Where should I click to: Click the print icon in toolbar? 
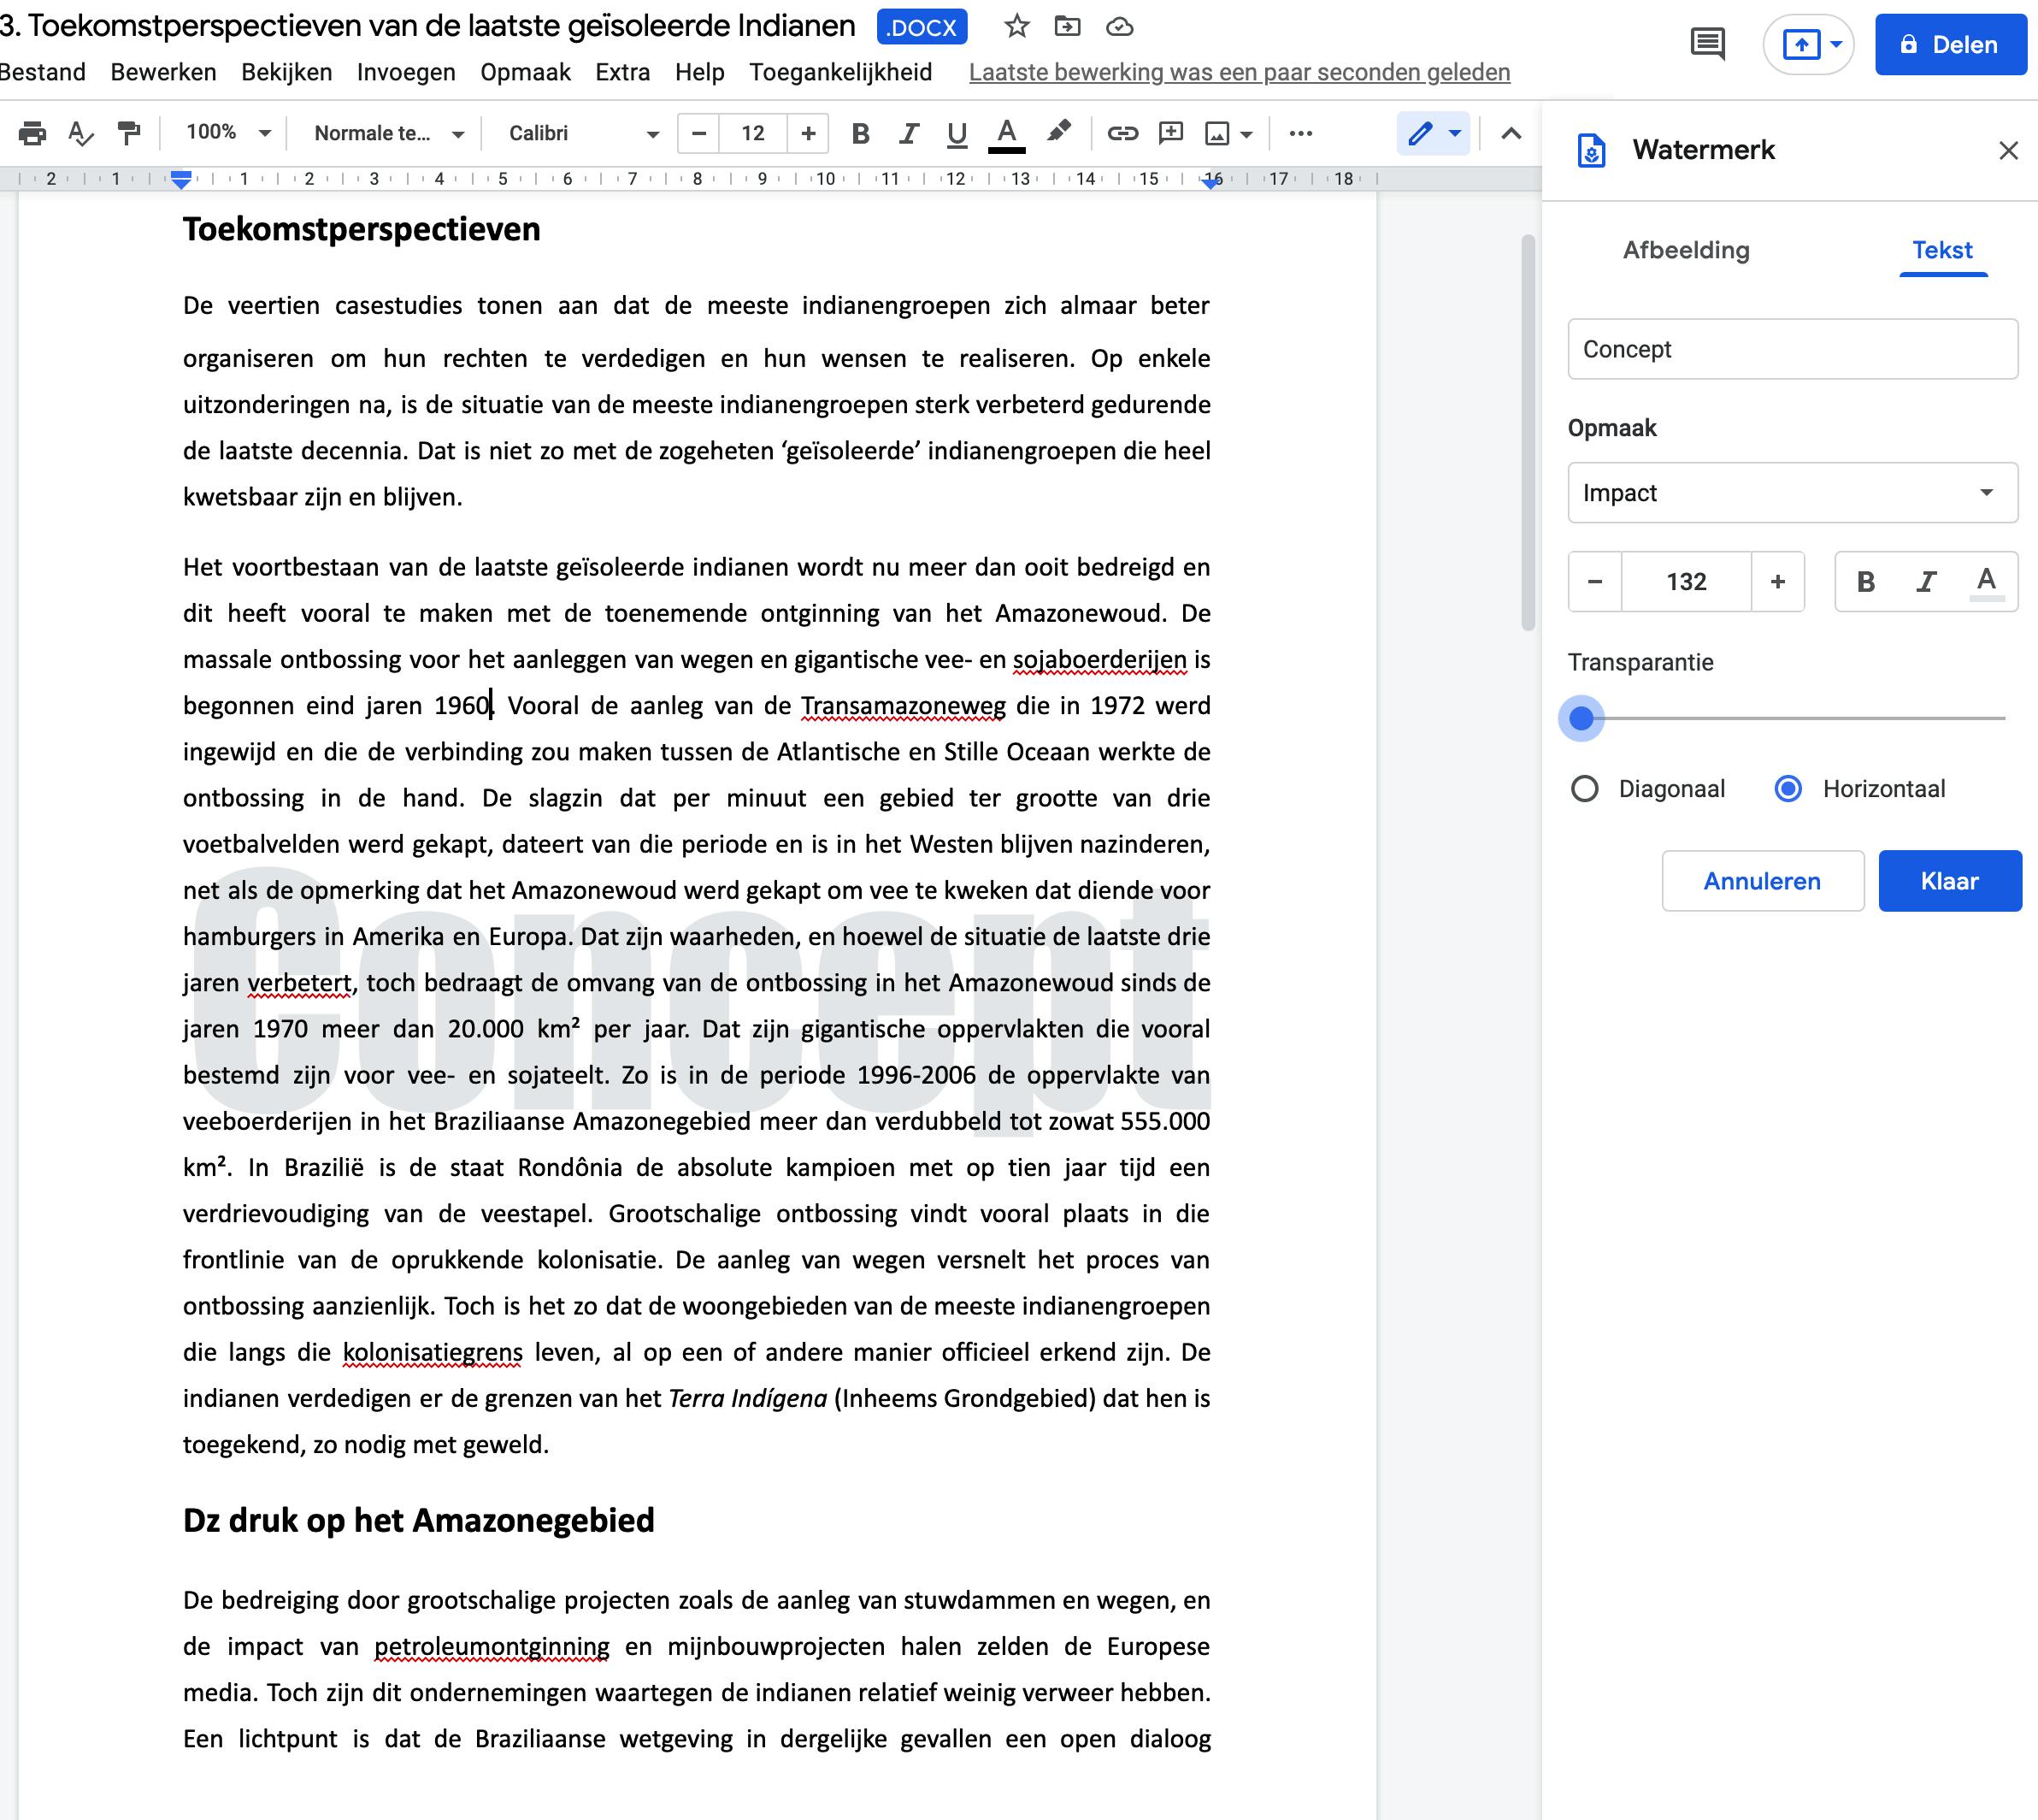tap(32, 133)
